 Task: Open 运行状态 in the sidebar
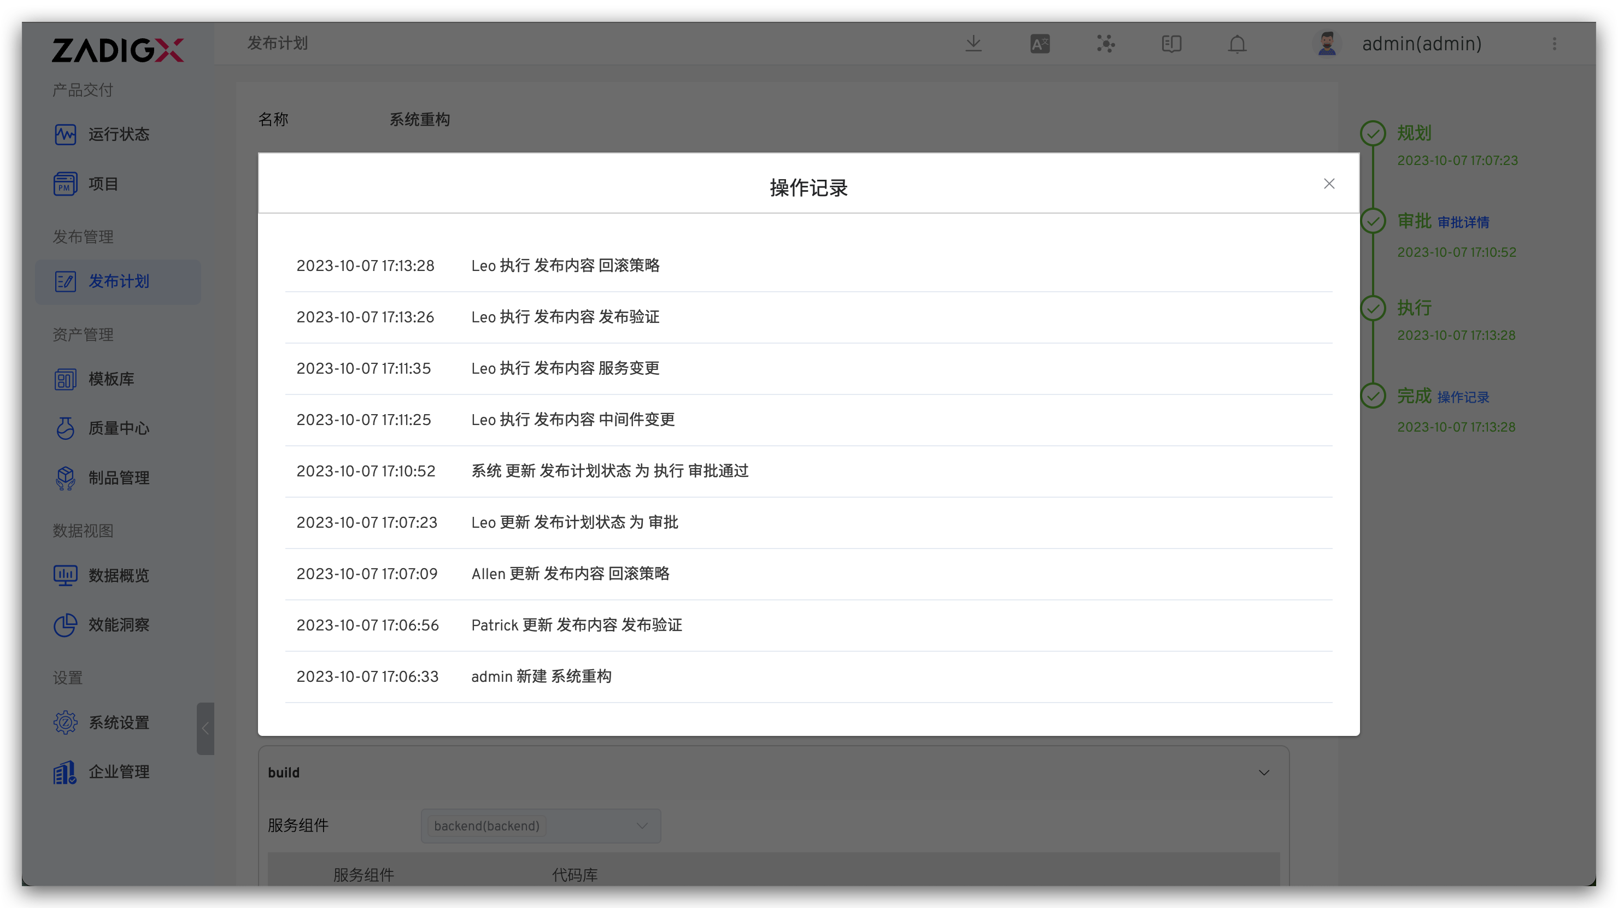pos(118,134)
